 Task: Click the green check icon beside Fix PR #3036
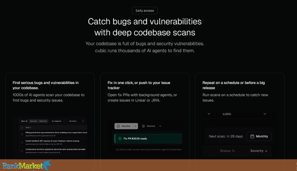[x=120, y=139]
